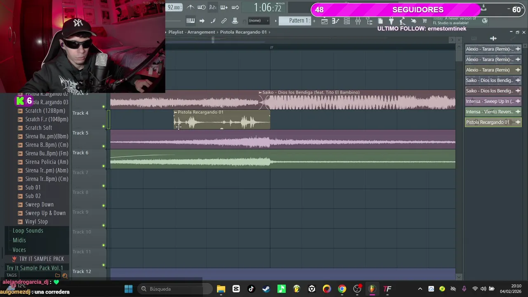528x297 pixels.
Task: Click the folder icon next to TAGS
Action: (57, 276)
